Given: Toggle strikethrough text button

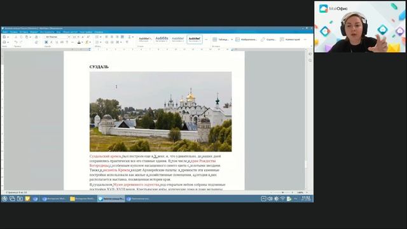Looking at the screenshot, I should pyautogui.click(x=62, y=42).
